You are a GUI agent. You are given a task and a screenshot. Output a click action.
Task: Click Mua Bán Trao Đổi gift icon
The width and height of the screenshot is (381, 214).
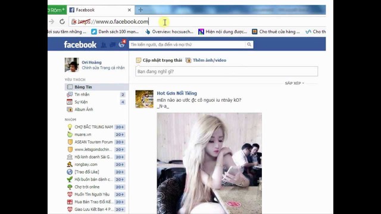[x=70, y=202]
